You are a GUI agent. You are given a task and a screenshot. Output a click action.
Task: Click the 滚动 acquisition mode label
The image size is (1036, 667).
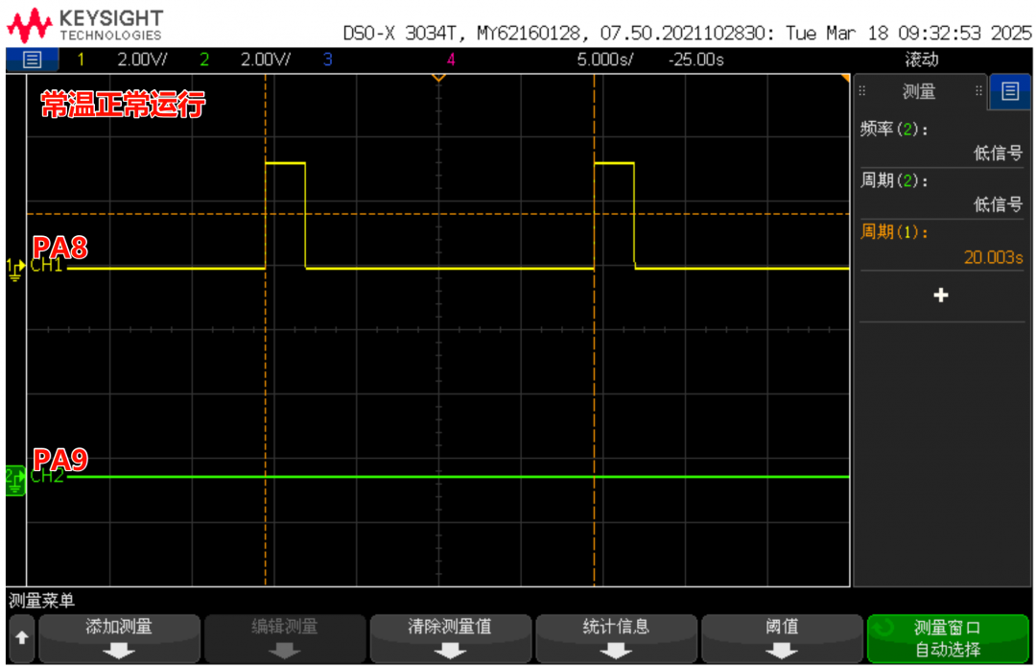(921, 60)
